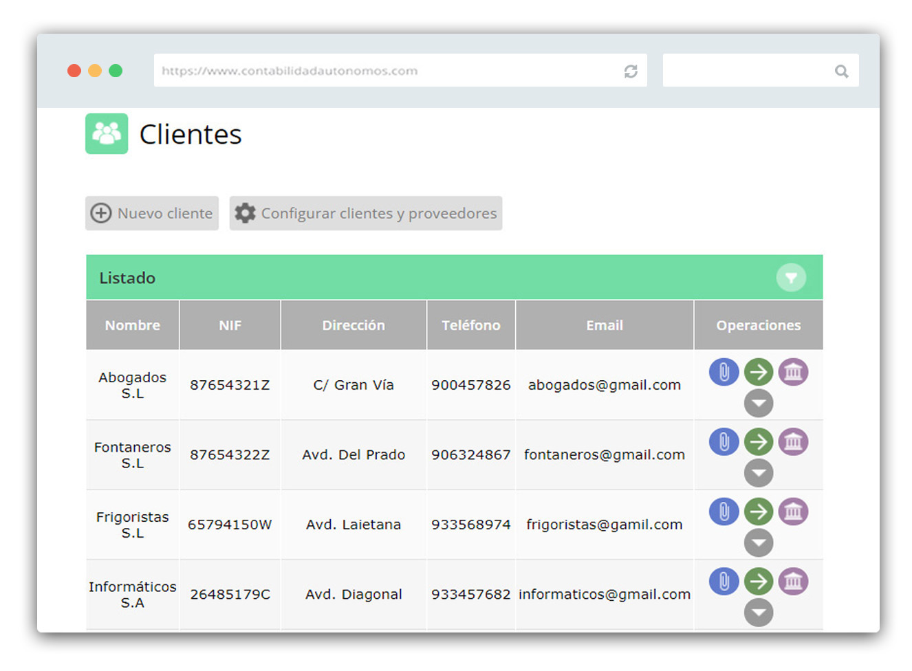Click the yellow window minimize dot

(95, 70)
